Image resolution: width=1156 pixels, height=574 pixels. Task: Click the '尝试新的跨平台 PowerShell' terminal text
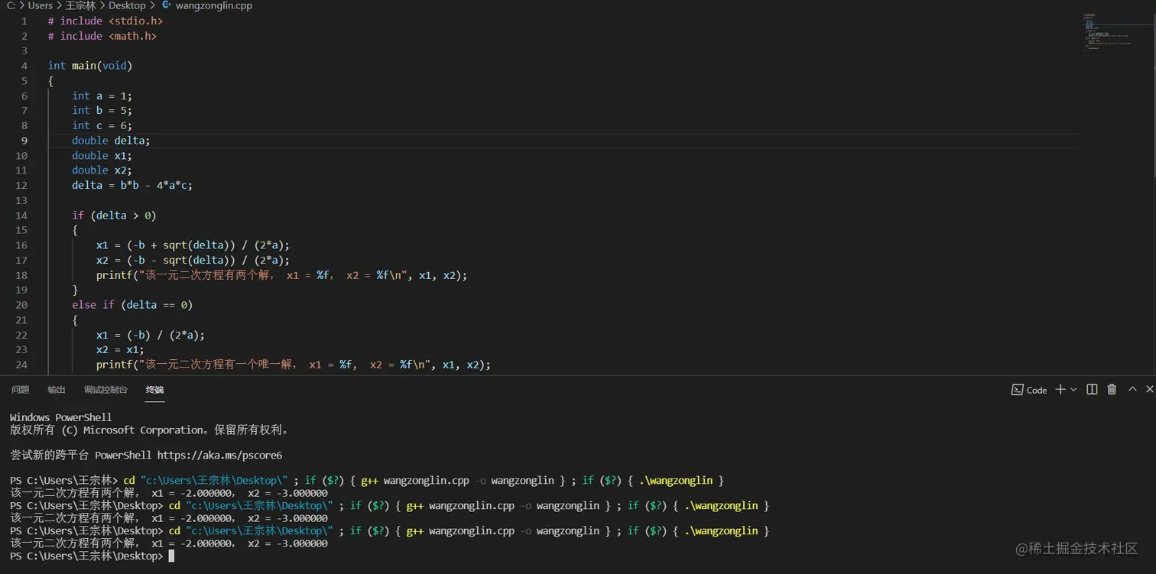coord(81,456)
